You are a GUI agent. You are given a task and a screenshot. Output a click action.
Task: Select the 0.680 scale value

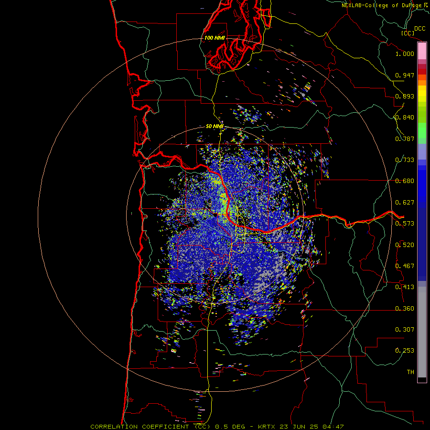[x=405, y=181]
